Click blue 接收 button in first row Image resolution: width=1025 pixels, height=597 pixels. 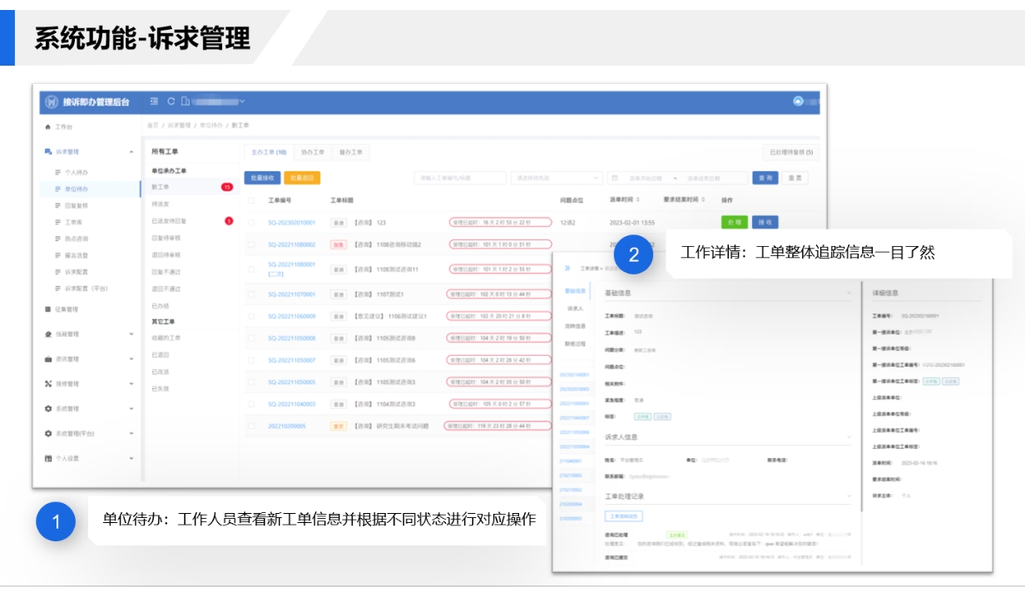(x=765, y=222)
